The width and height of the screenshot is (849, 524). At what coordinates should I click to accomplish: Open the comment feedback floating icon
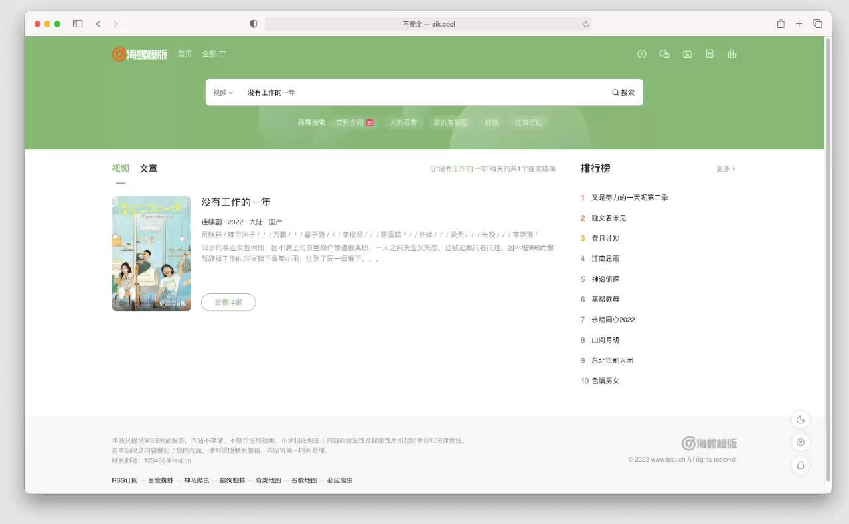point(801,442)
